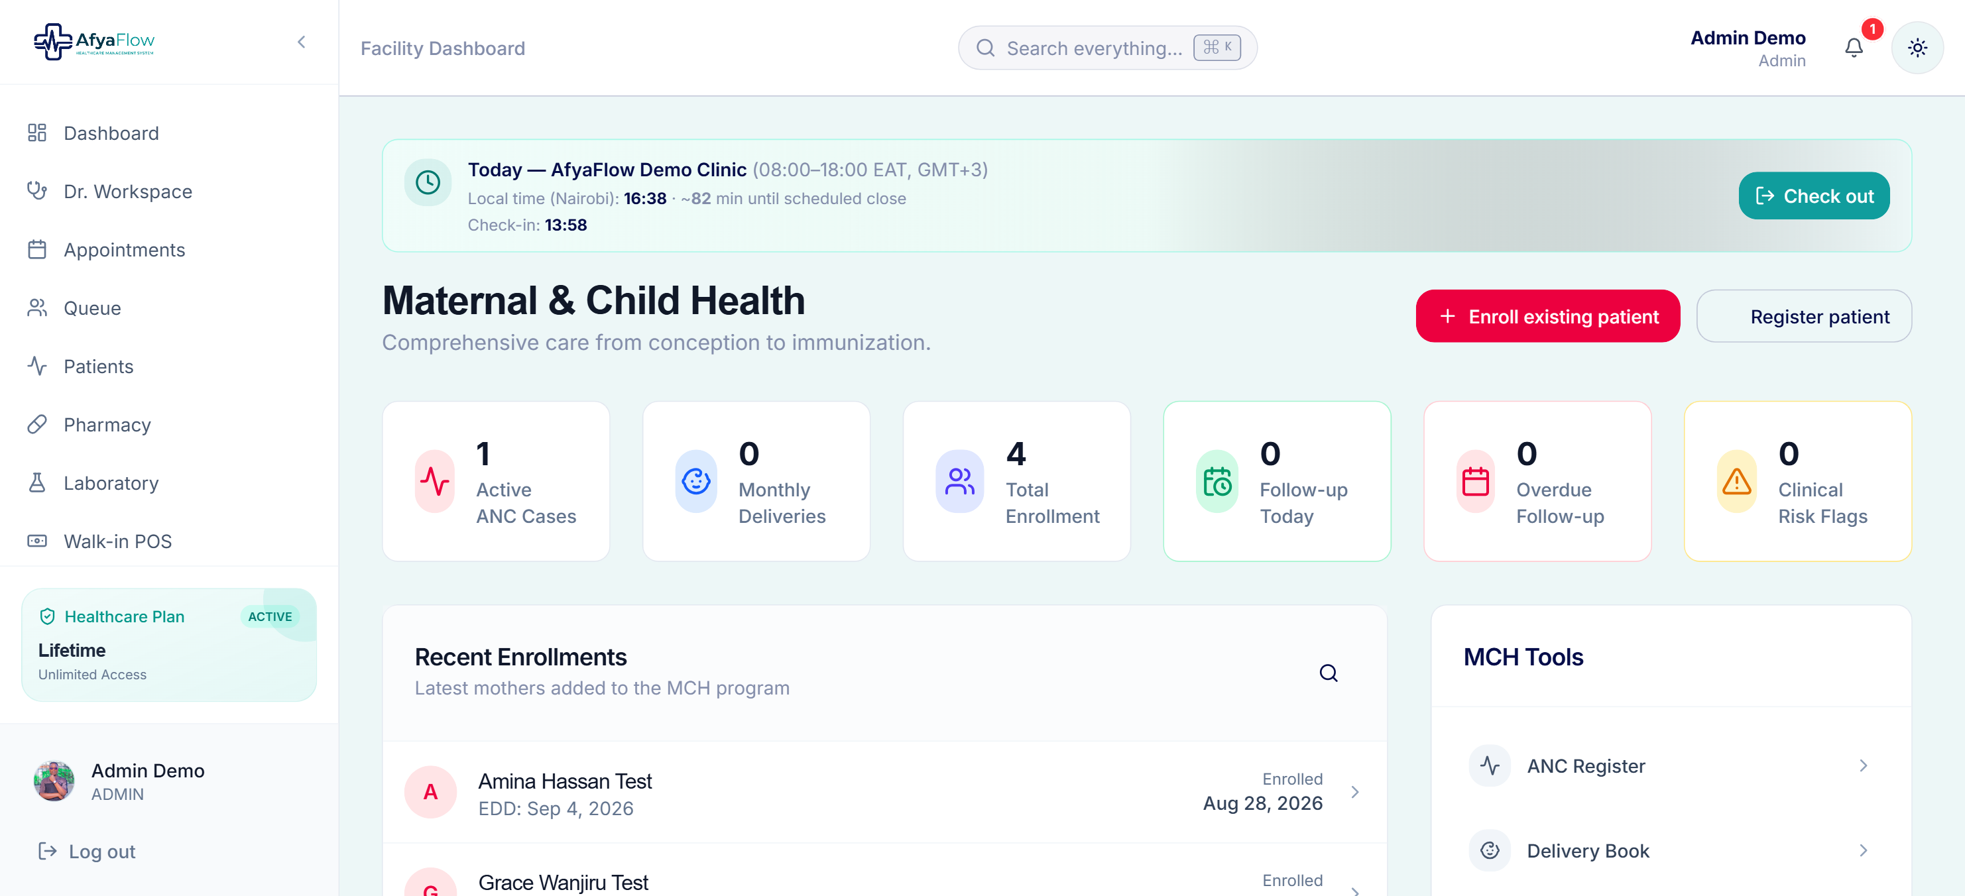Click the cash icon beside Walk-in POS
The height and width of the screenshot is (896, 1965).
(36, 541)
